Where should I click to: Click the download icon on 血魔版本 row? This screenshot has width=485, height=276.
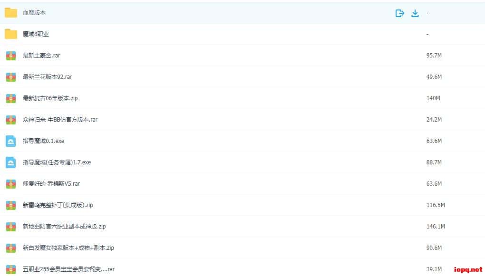click(x=415, y=13)
